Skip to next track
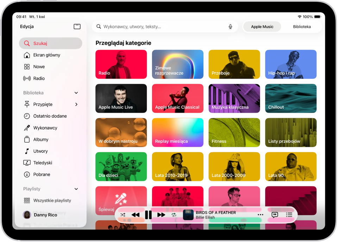 (x=161, y=215)
